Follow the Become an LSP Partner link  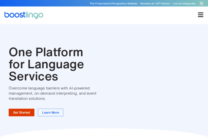coord(155,4)
